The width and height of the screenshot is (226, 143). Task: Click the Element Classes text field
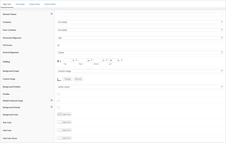[140, 14]
